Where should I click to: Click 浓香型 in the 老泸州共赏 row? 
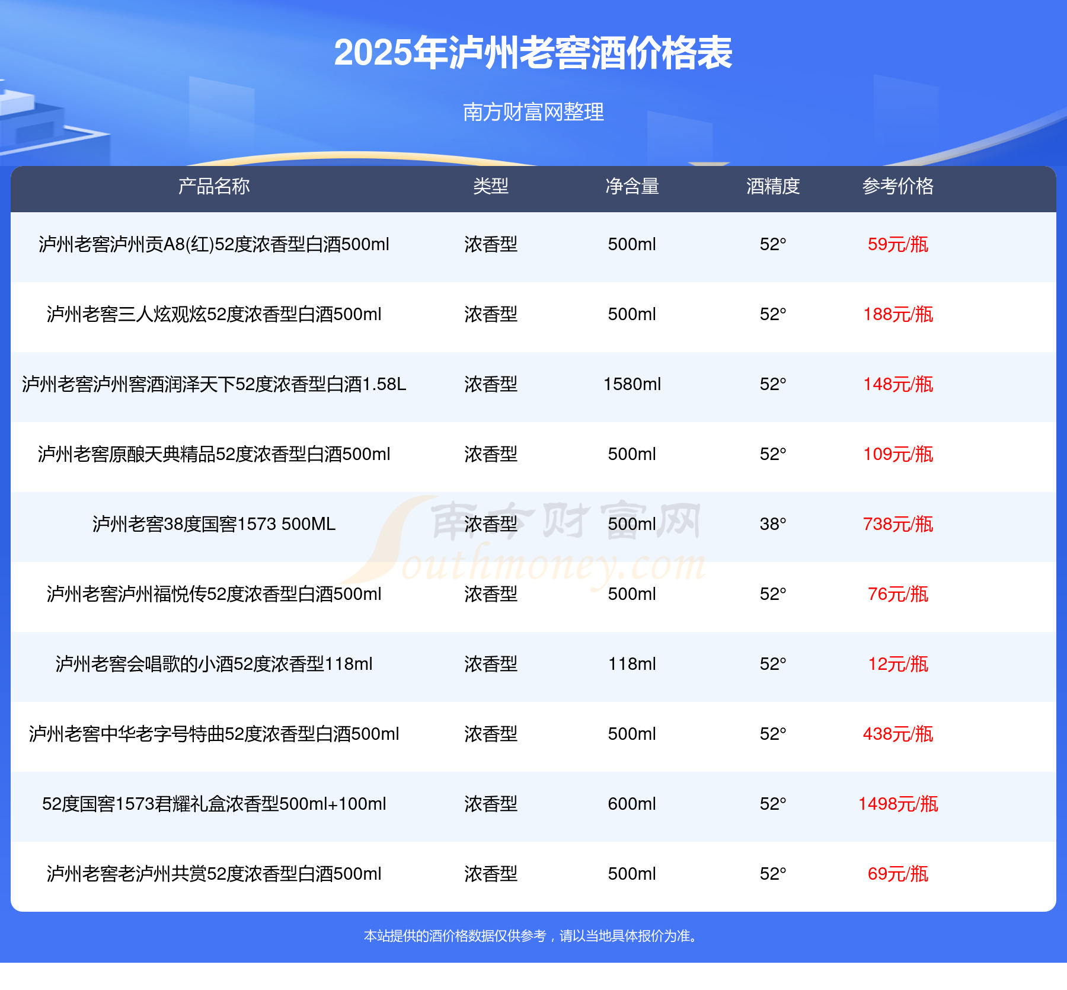coord(491,874)
